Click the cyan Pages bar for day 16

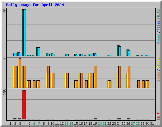point(82,55)
